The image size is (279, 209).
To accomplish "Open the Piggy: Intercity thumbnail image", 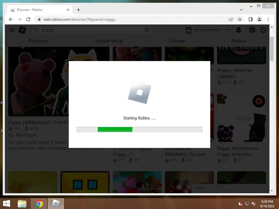I will (241, 55).
